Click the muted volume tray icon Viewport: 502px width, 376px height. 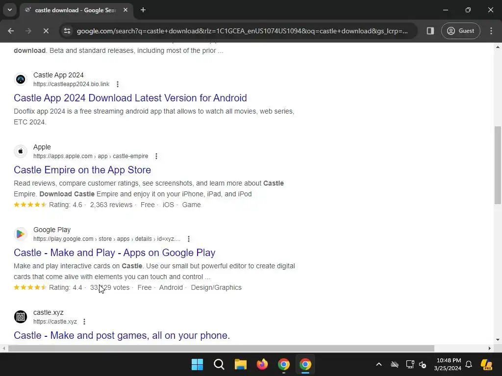(x=423, y=364)
